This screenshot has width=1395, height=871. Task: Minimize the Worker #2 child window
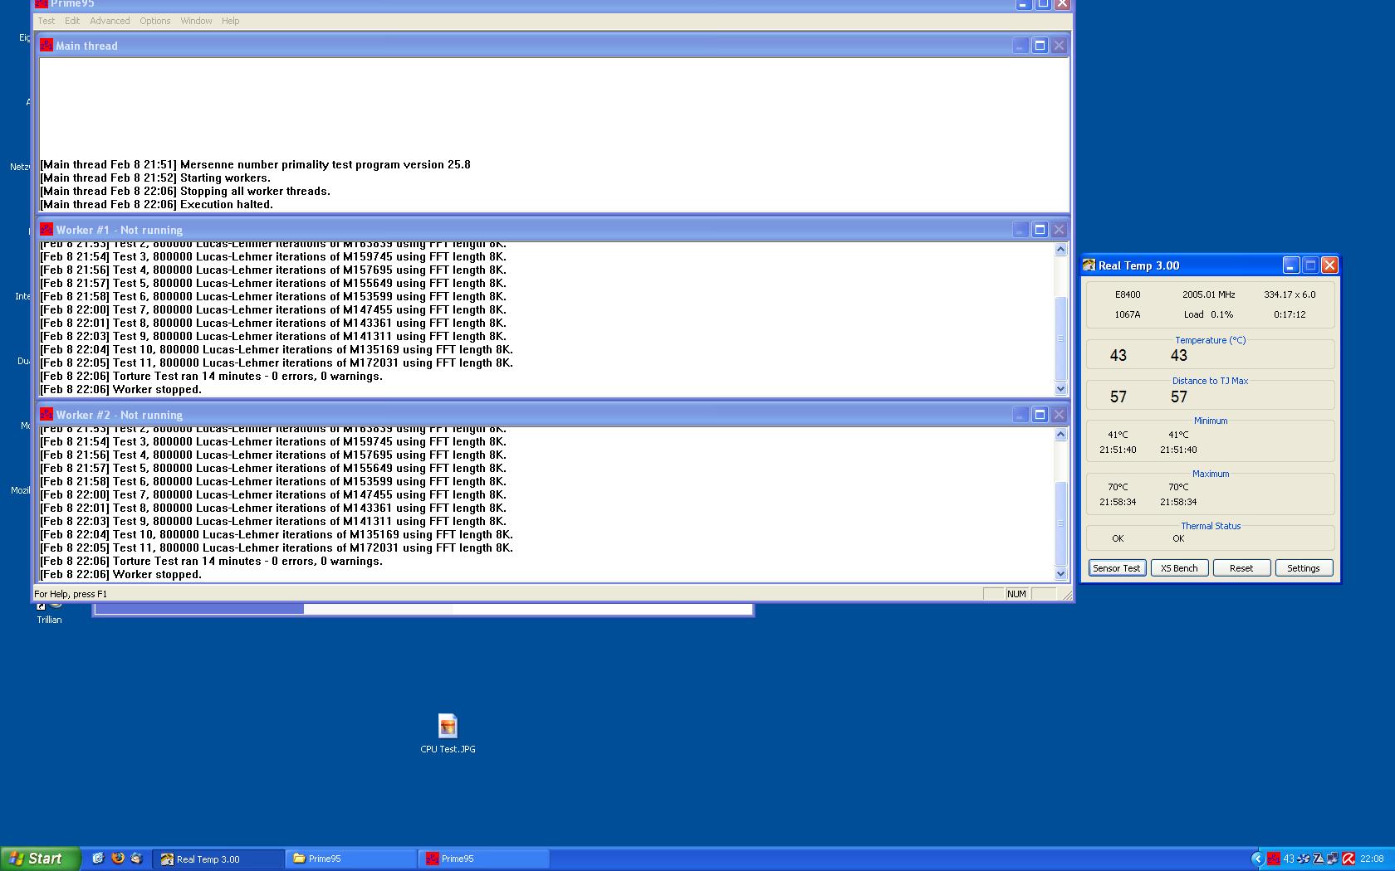point(1021,415)
